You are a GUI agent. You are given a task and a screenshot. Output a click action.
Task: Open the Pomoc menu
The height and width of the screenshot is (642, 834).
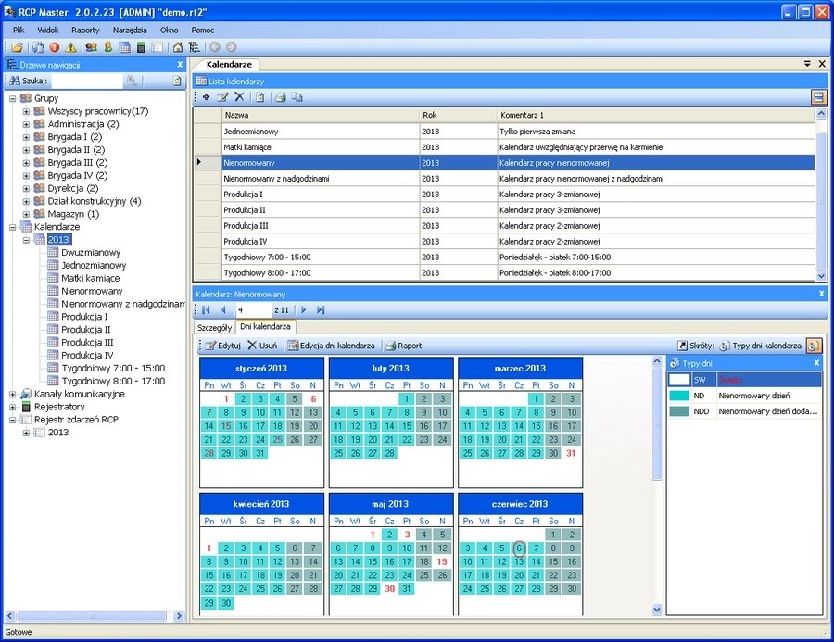203,31
